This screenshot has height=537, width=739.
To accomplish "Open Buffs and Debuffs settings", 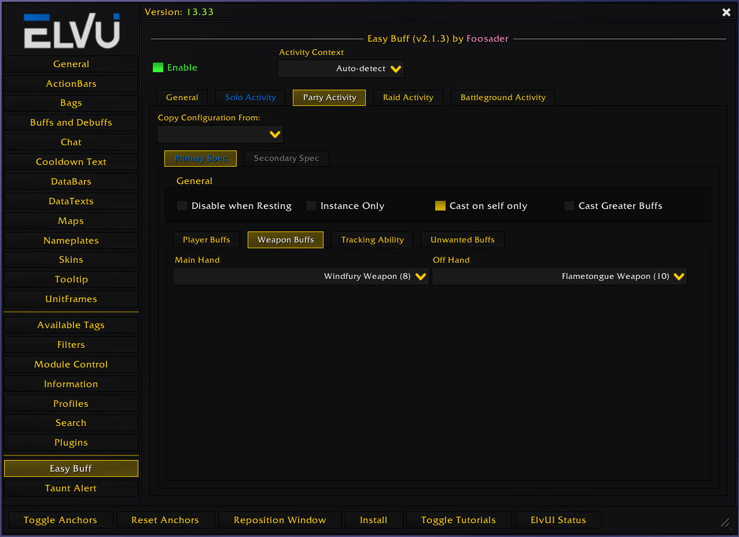I will 71,123.
